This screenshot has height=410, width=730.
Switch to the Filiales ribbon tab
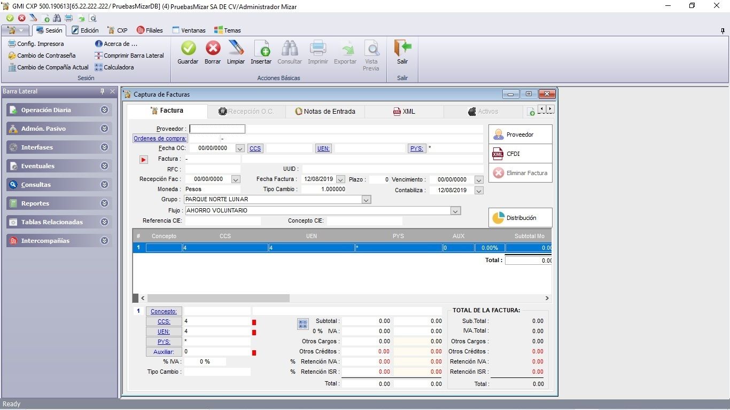point(150,30)
